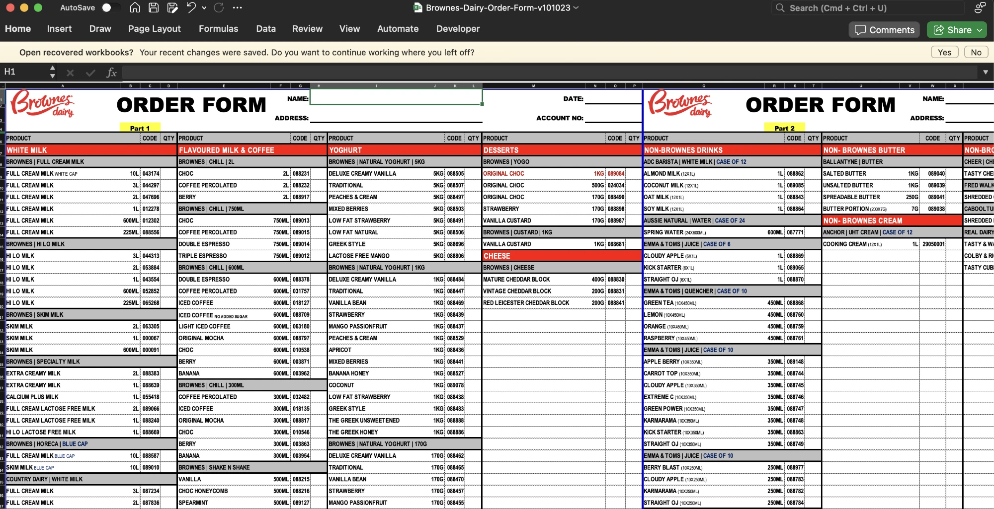Expand the formula bar
The height and width of the screenshot is (509, 994).
point(985,73)
